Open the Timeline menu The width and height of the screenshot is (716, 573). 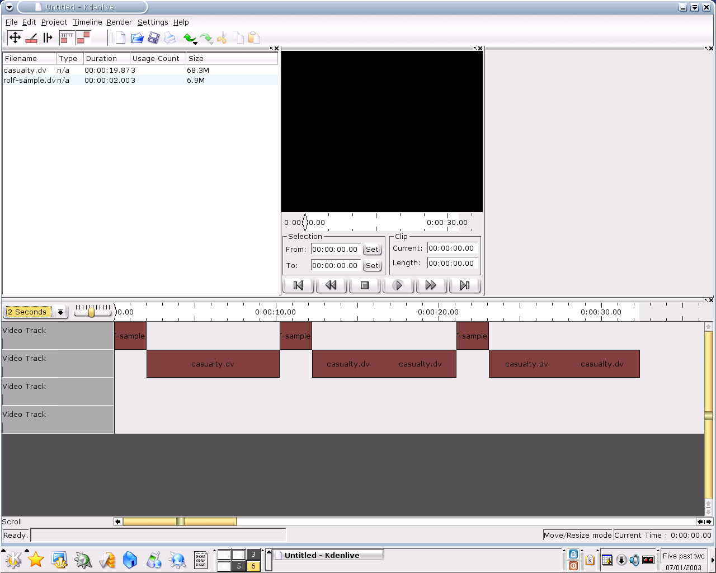click(x=87, y=22)
